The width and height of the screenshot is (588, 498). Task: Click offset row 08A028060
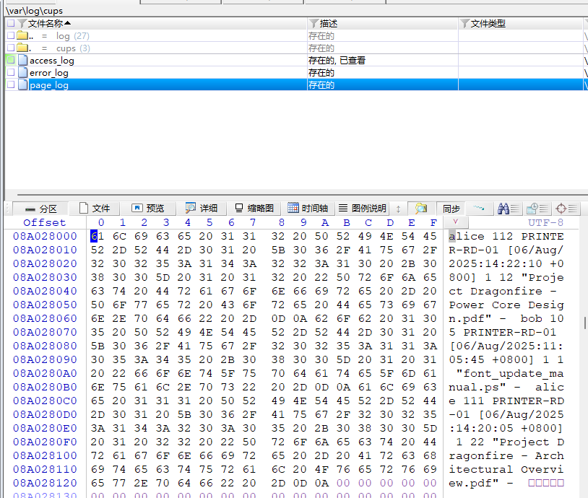pos(45,318)
